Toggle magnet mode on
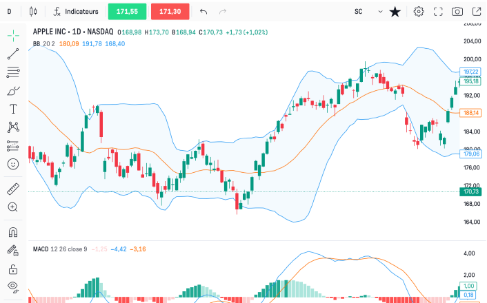Screen dimensions: 487x303 point(12,232)
